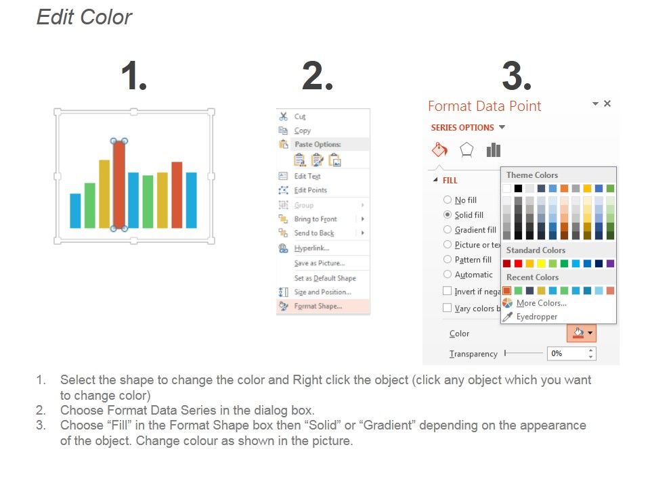This screenshot has width=650, height=487.
Task: Open the Fill & Line paint bucket tab
Action: point(439,149)
